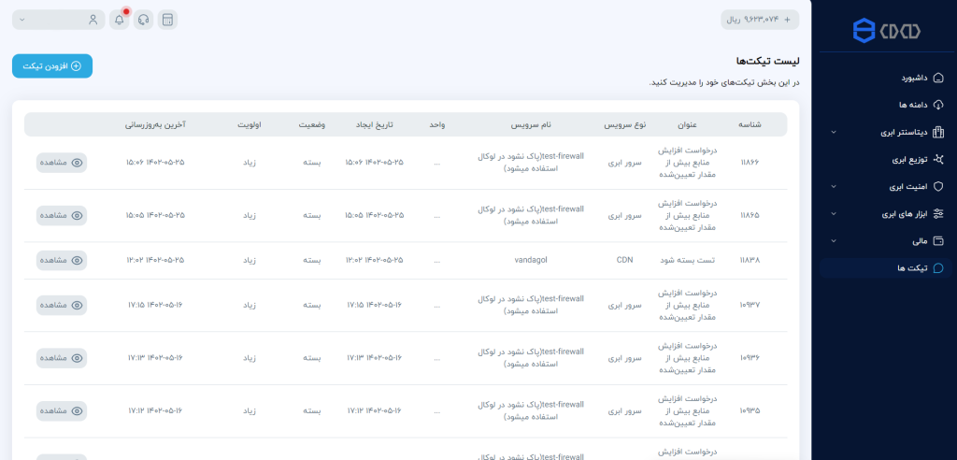Open the تیکت ها sidebar menu item
Image resolution: width=957 pixels, height=460 pixels.
pyautogui.click(x=885, y=268)
